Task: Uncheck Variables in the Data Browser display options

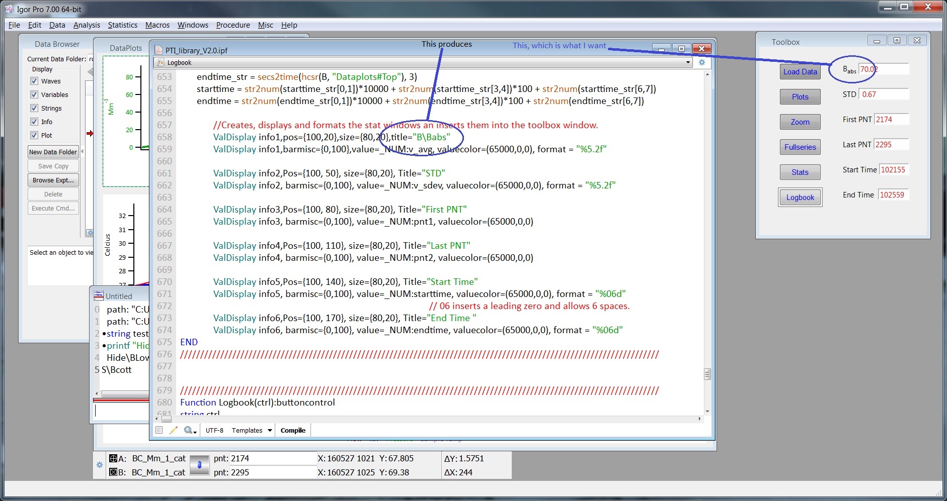Action: (34, 94)
